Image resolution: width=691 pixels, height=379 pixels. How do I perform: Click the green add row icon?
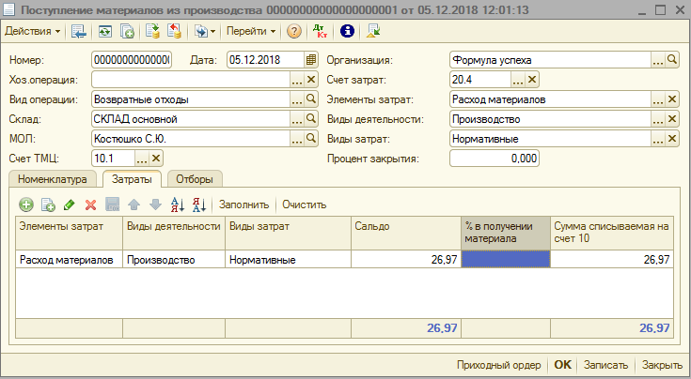[x=26, y=205]
